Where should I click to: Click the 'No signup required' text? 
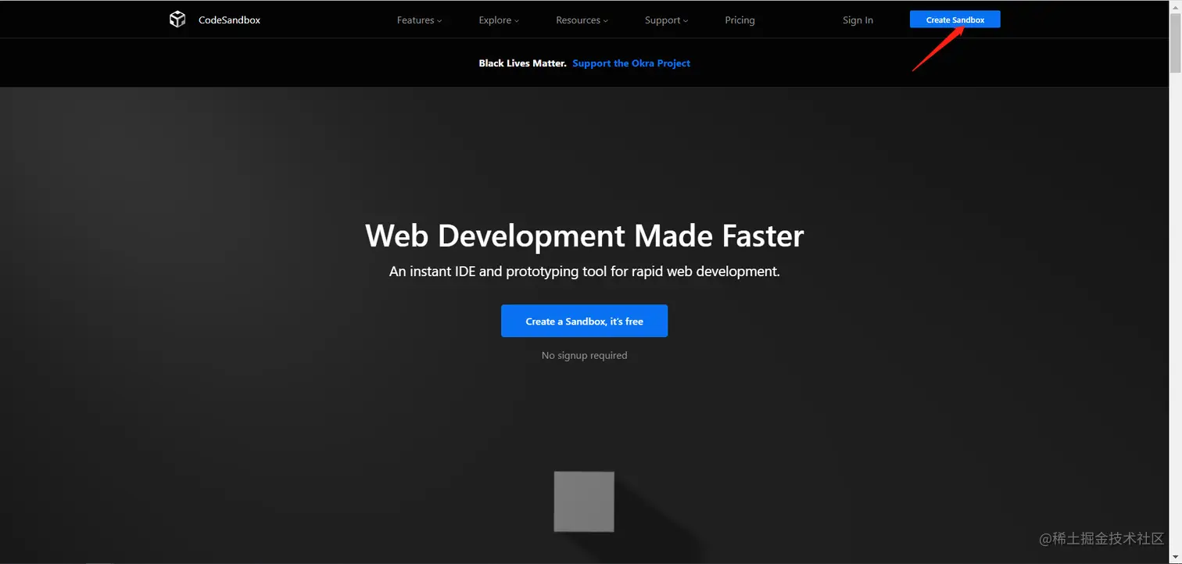584,355
